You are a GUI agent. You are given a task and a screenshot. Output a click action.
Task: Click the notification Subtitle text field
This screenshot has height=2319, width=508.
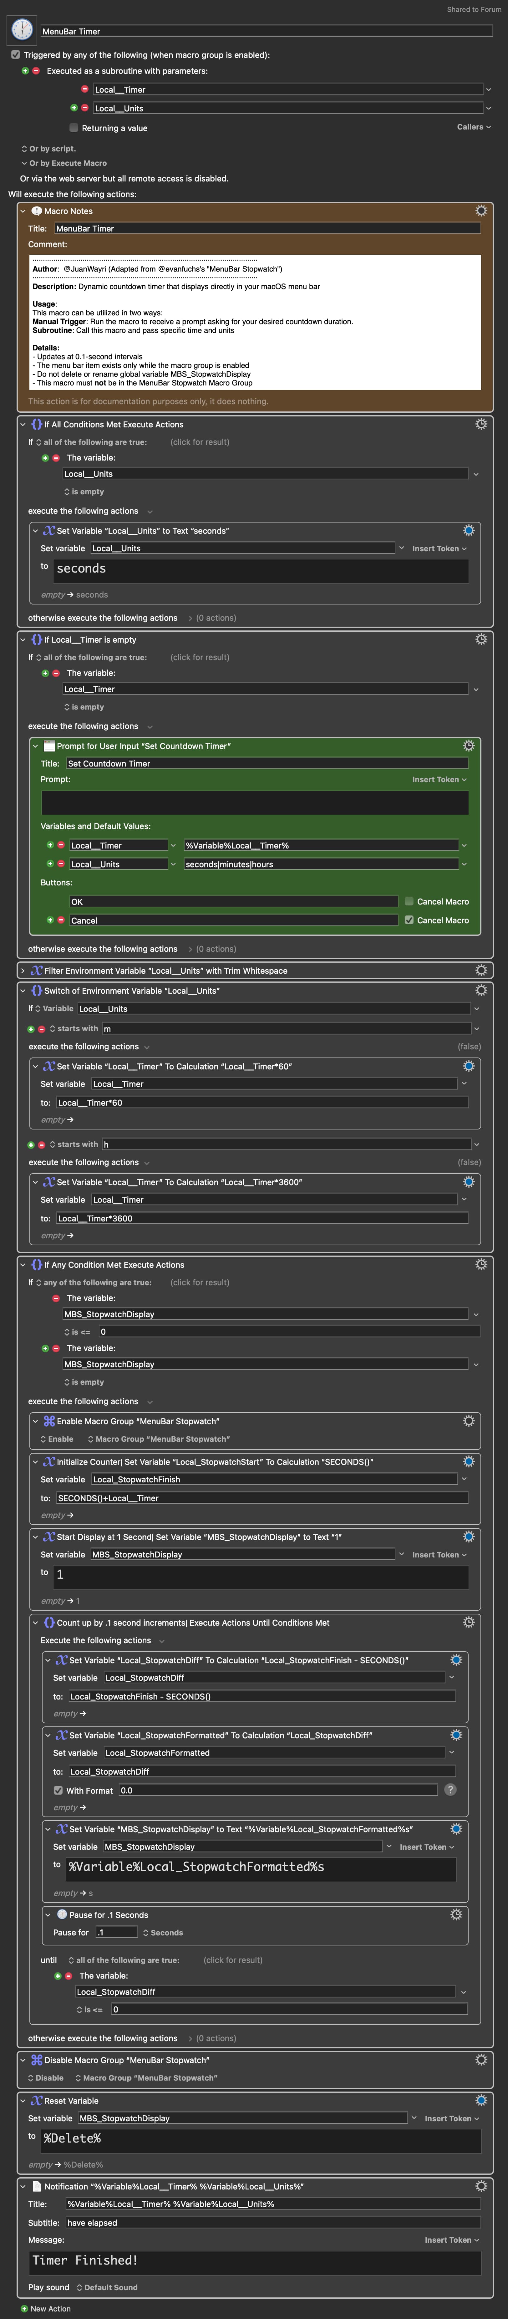pyautogui.click(x=272, y=2223)
